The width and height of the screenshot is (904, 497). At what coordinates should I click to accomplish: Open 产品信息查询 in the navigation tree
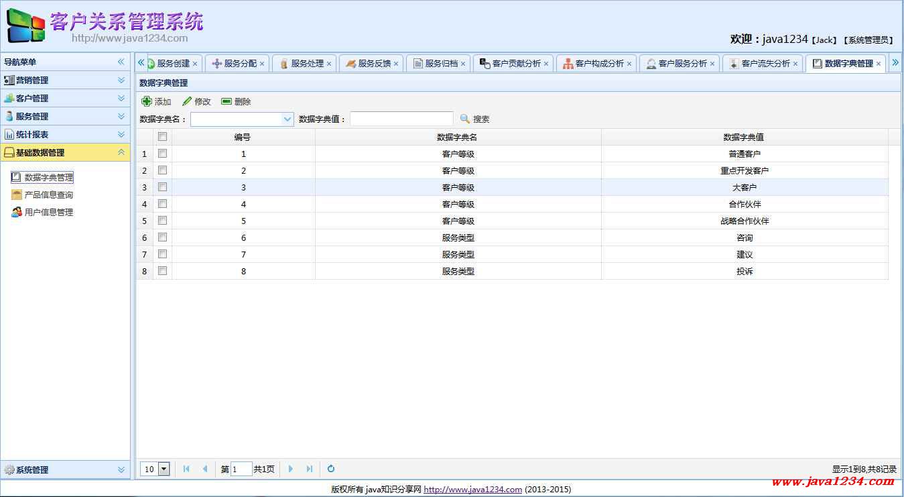coord(49,195)
